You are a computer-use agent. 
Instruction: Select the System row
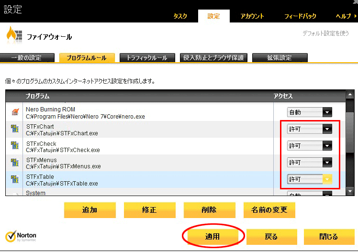(175, 193)
